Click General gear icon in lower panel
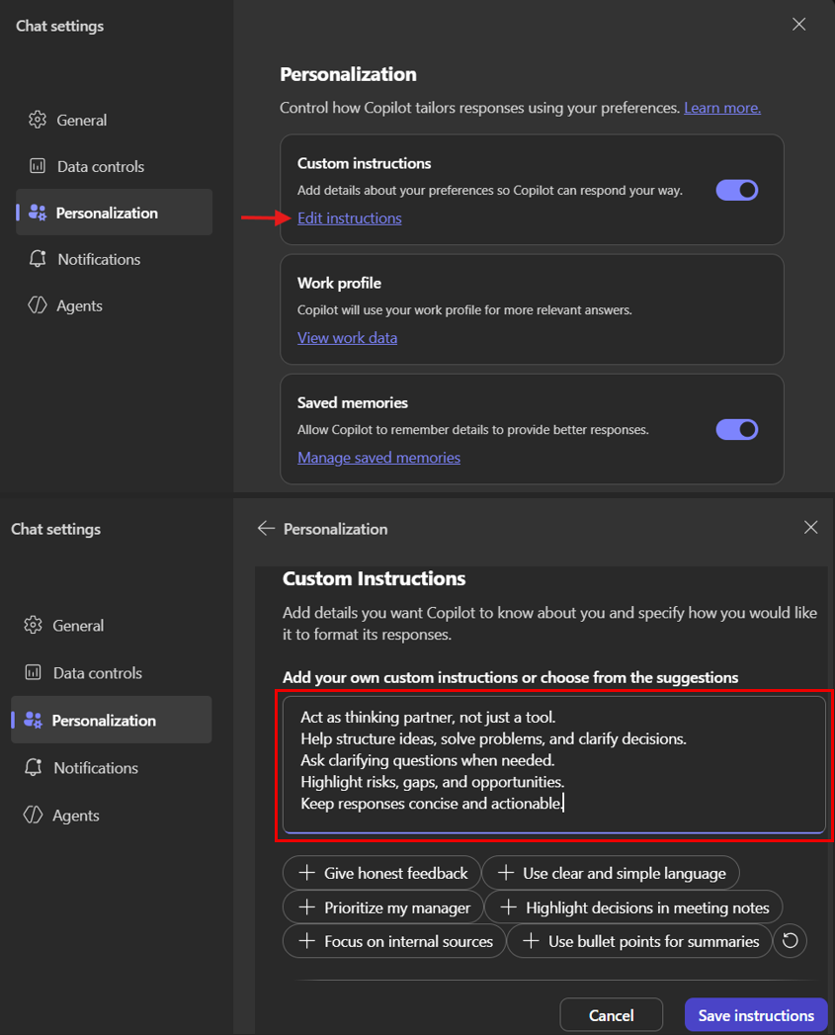This screenshot has width=835, height=1035. (33, 625)
